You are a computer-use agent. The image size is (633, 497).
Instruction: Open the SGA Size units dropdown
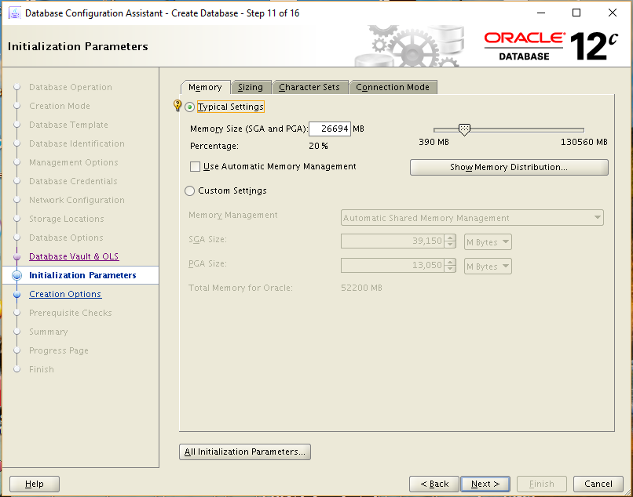click(486, 242)
